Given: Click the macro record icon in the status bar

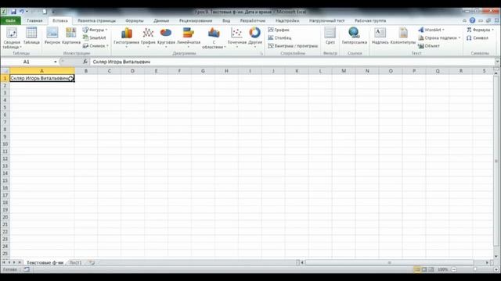Looking at the screenshot, I should click(x=26, y=269).
